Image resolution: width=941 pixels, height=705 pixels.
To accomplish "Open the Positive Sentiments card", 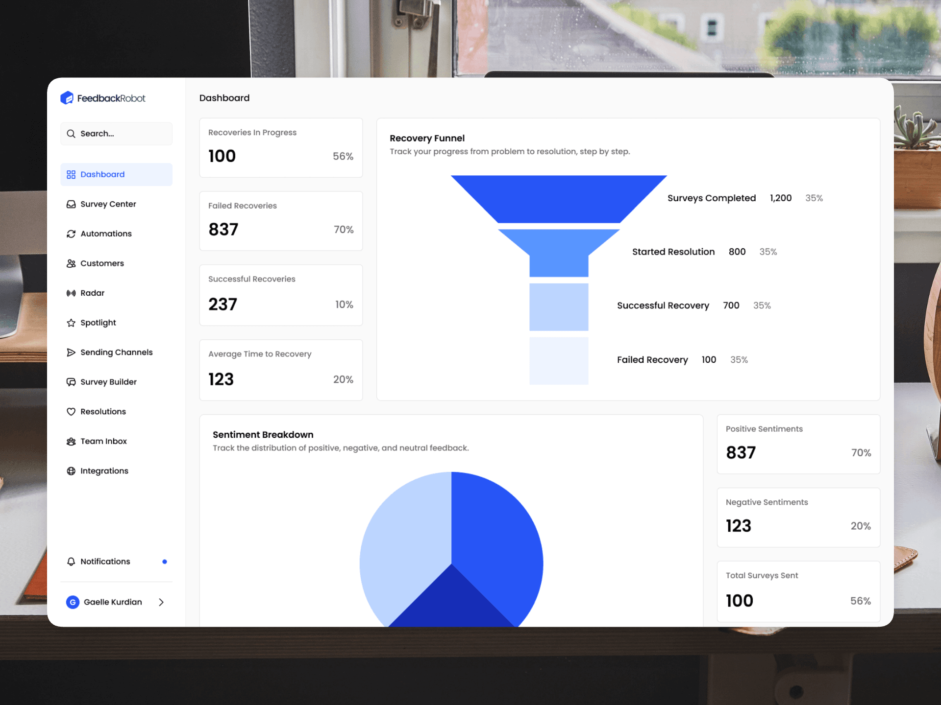I will point(798,444).
